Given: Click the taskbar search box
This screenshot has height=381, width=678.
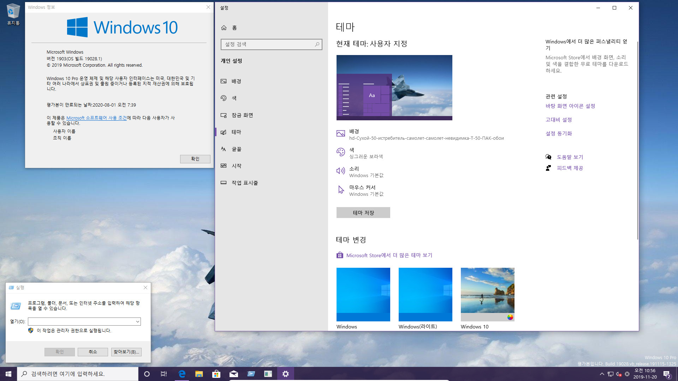Looking at the screenshot, I should (x=78, y=374).
